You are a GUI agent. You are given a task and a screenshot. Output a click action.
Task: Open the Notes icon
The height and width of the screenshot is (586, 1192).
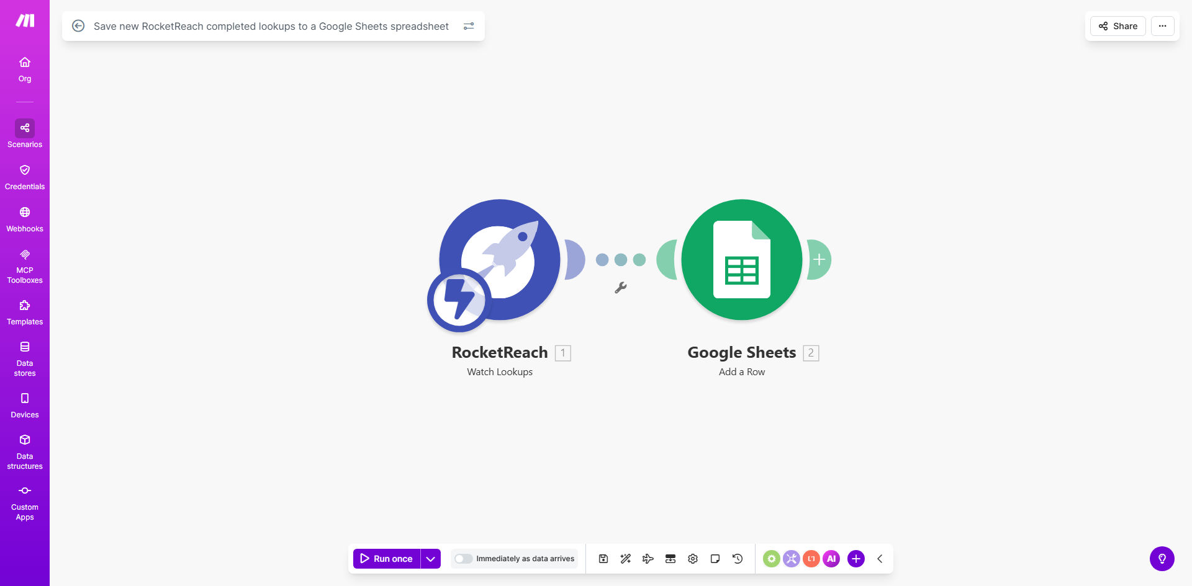pyautogui.click(x=715, y=559)
